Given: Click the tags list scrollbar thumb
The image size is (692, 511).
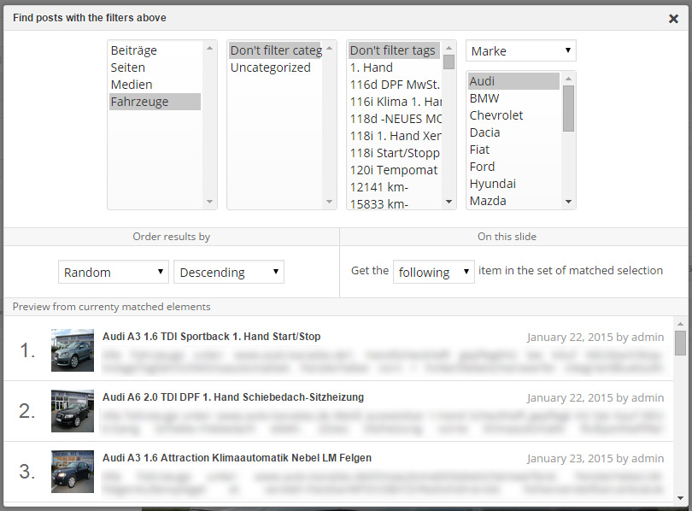Looking at the screenshot, I should 449,62.
